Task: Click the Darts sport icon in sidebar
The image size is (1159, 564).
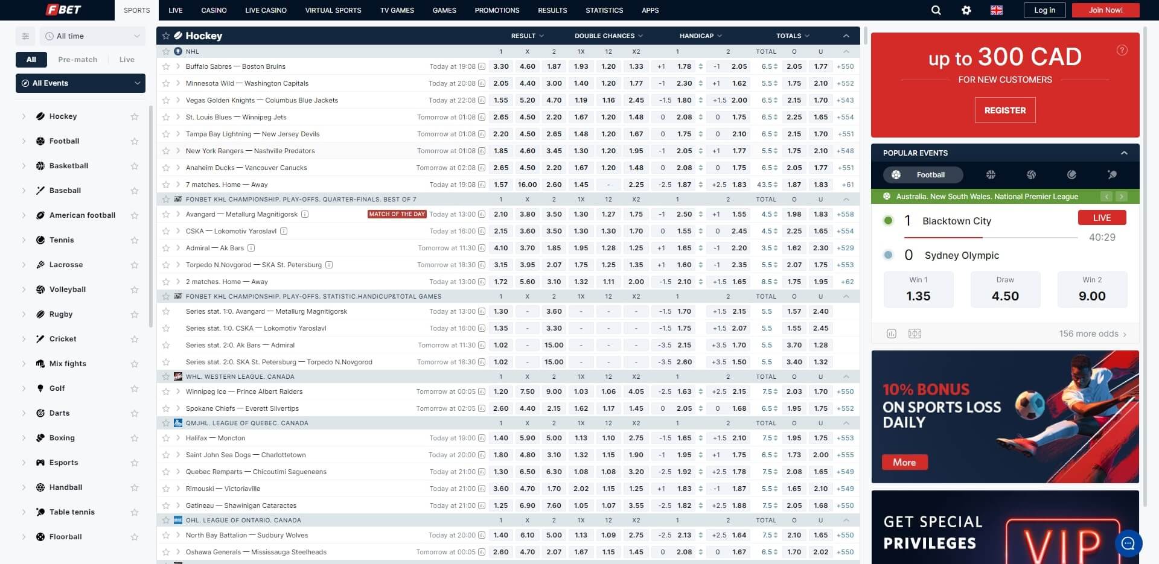Action: [40, 413]
